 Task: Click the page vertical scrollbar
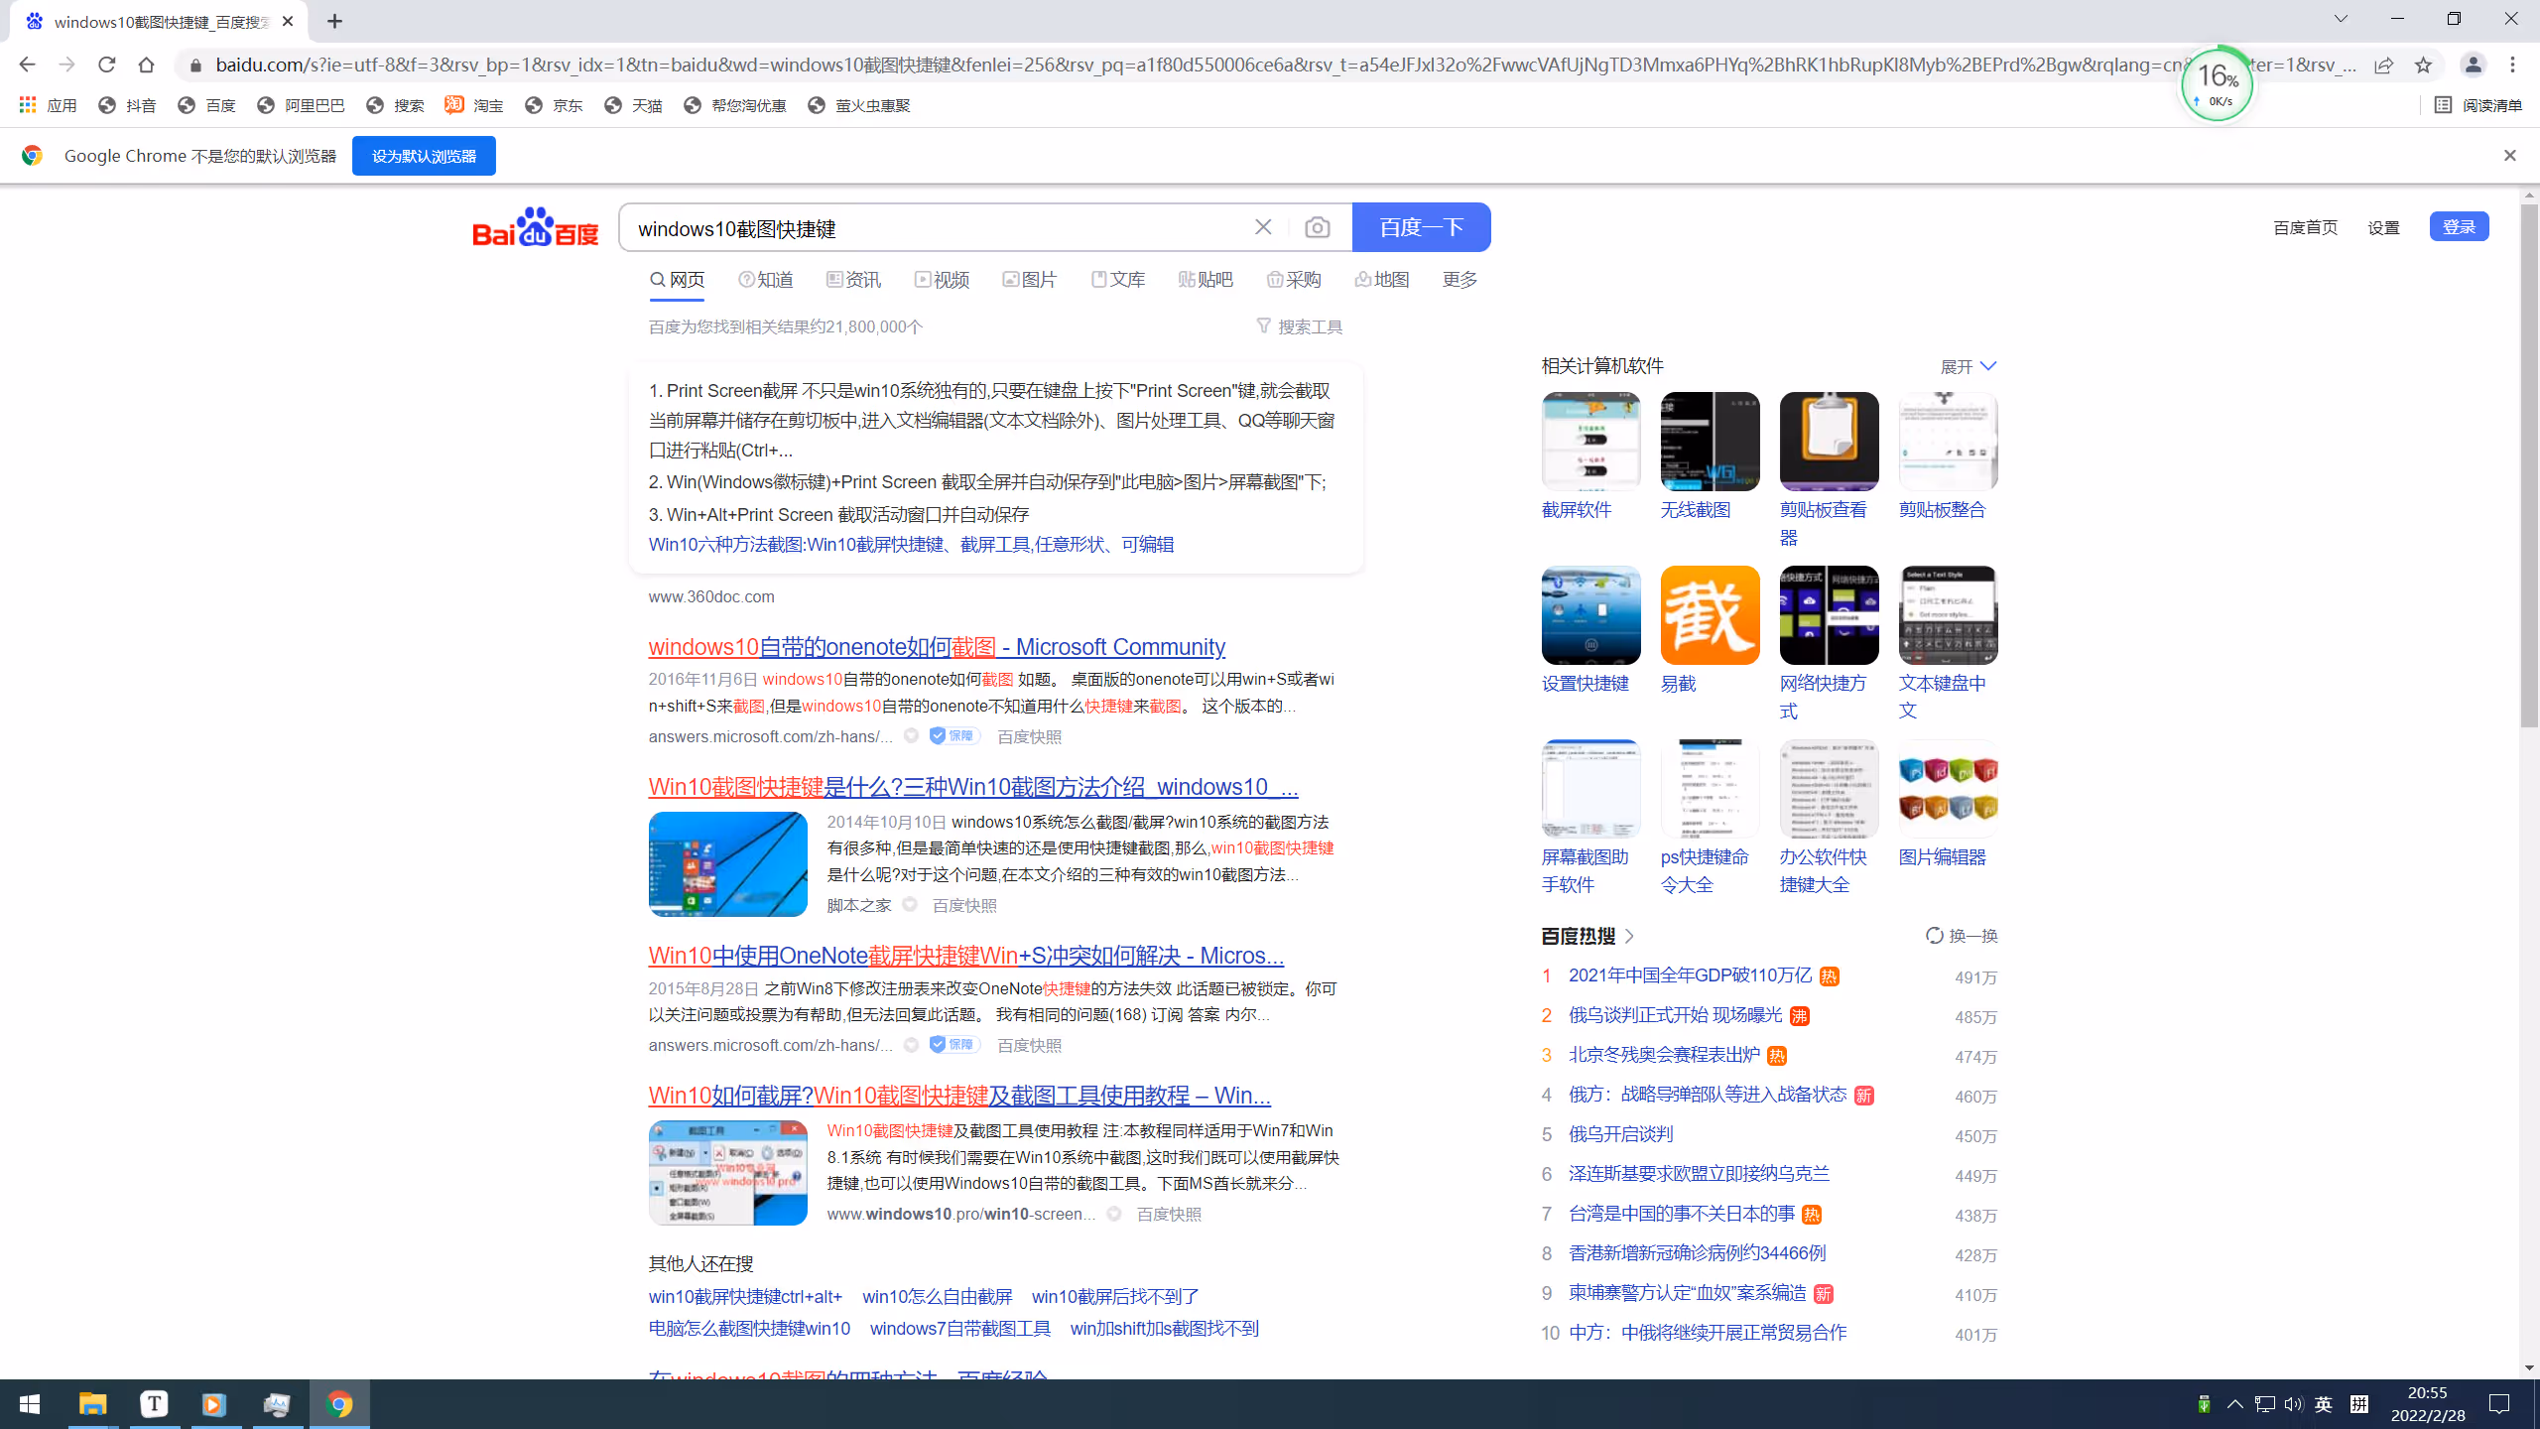tap(2529, 466)
